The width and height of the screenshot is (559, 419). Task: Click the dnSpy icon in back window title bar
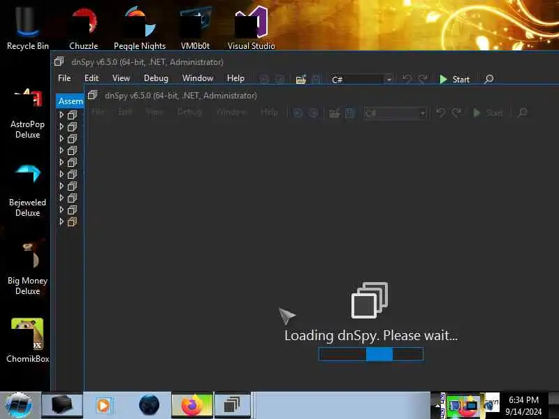click(x=59, y=61)
